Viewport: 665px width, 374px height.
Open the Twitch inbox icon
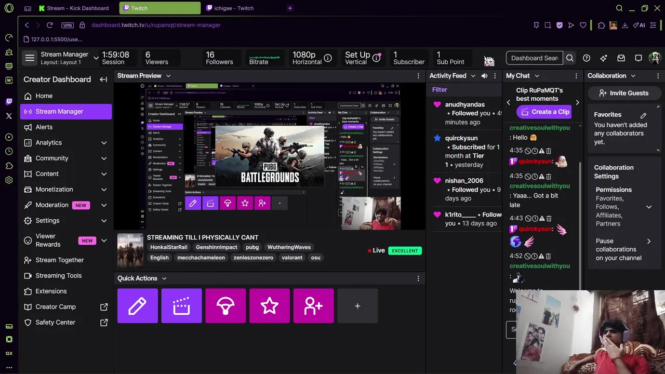pyautogui.click(x=621, y=58)
